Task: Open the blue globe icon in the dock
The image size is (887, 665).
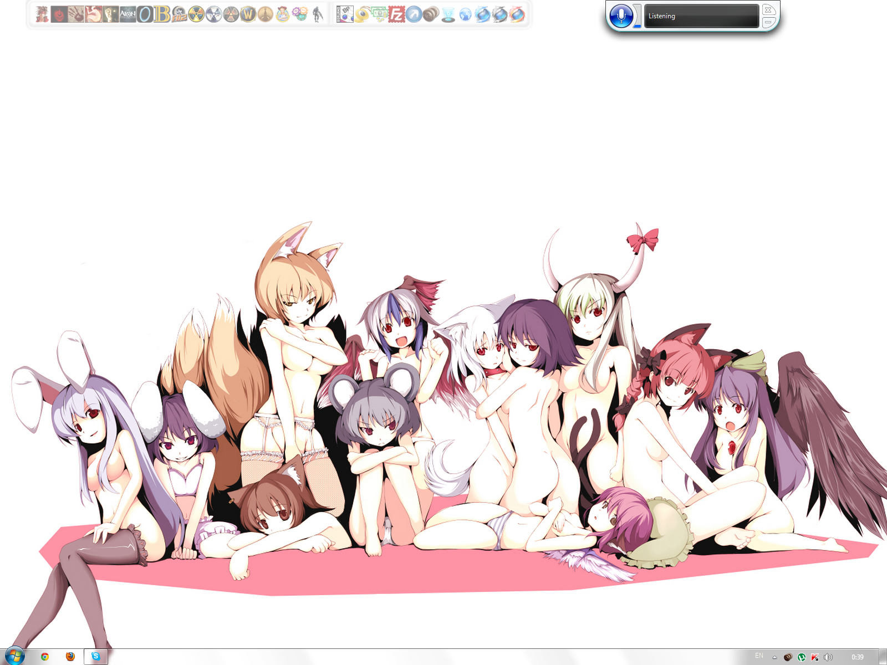Action: pos(465,14)
